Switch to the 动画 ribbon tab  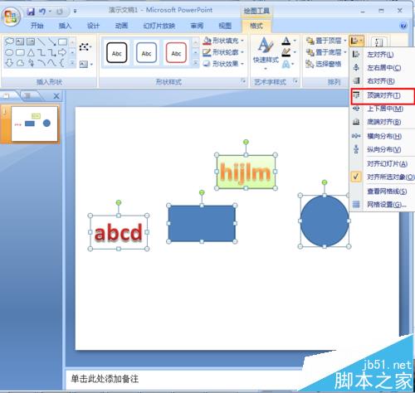(x=121, y=26)
